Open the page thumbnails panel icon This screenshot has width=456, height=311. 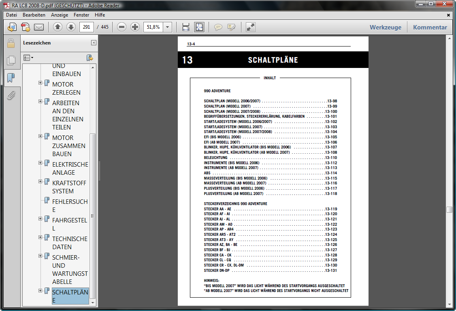click(x=11, y=61)
